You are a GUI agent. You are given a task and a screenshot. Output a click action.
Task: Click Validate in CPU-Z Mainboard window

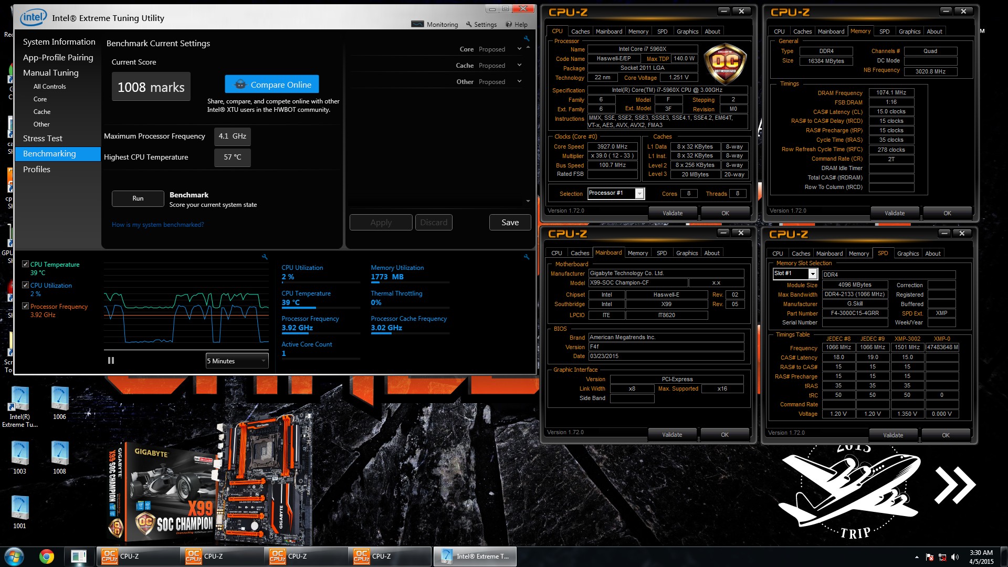(x=672, y=435)
